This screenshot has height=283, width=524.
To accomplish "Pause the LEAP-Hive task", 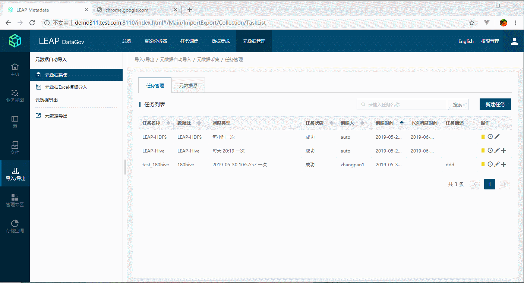I will [483, 151].
